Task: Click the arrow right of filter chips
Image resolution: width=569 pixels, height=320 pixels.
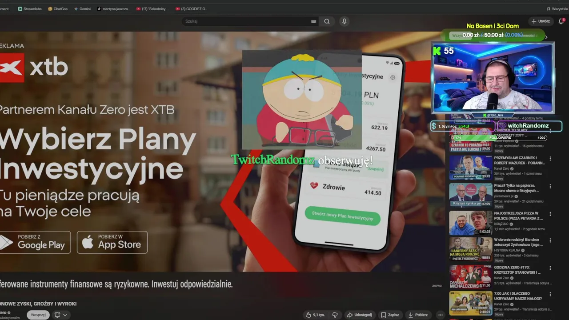Action: point(546,37)
